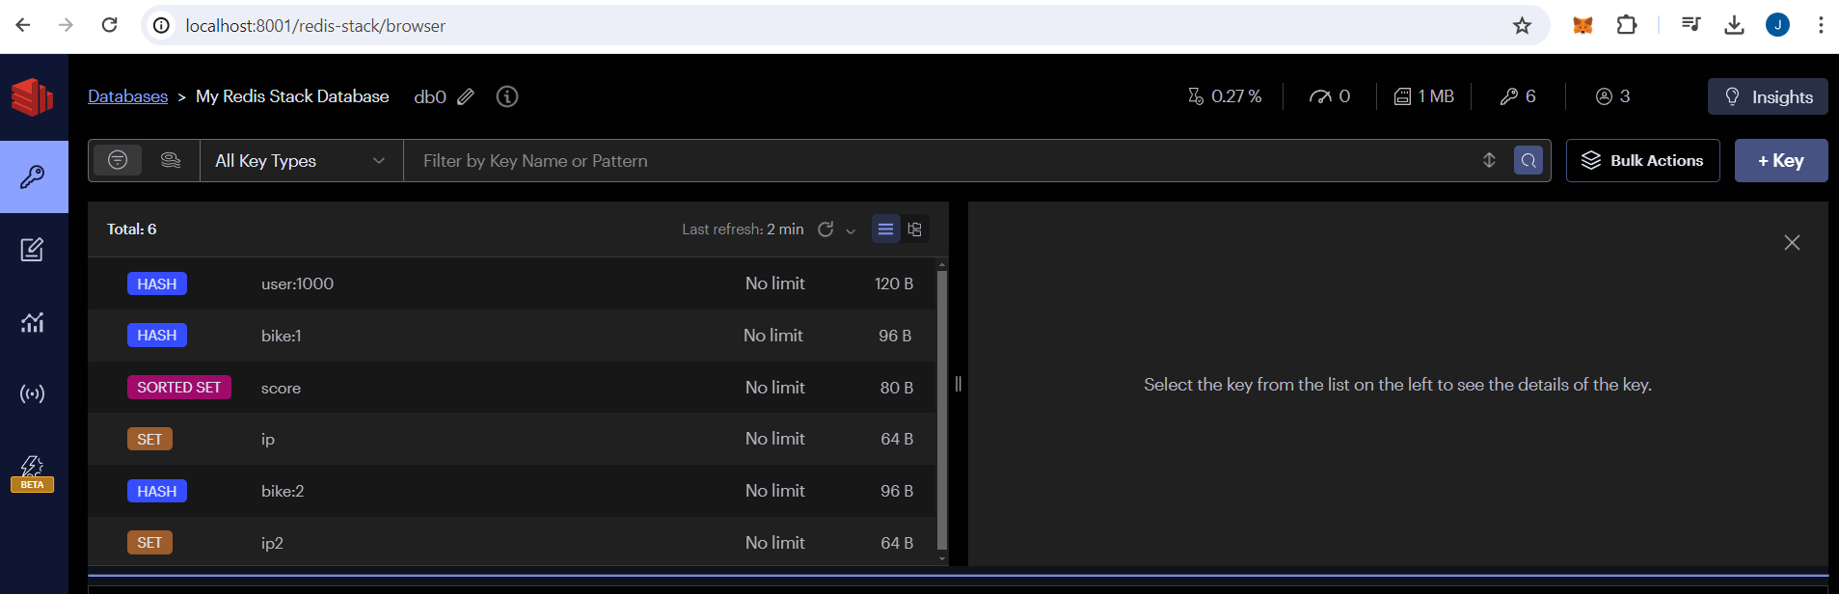Open the Pub/Sub broadcast icon

pyautogui.click(x=33, y=393)
